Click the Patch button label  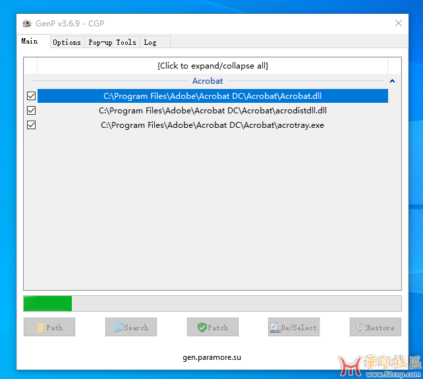coord(218,328)
